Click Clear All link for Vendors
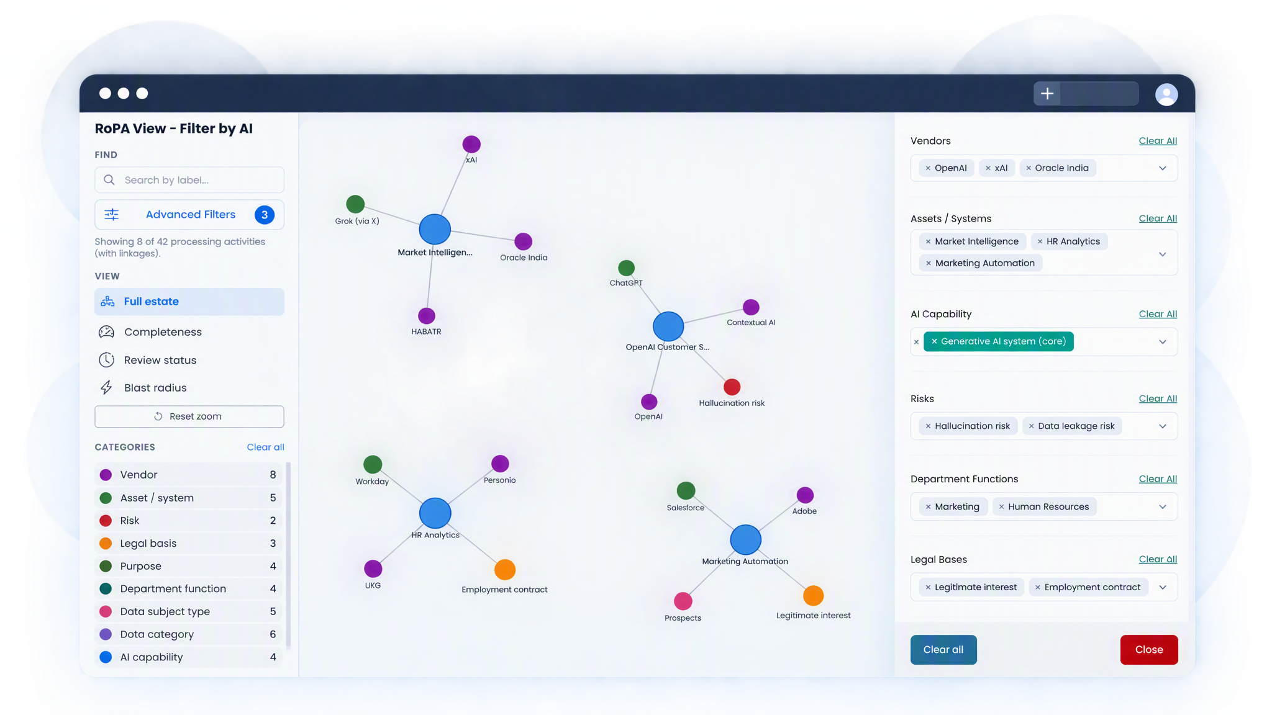 [x=1158, y=141]
